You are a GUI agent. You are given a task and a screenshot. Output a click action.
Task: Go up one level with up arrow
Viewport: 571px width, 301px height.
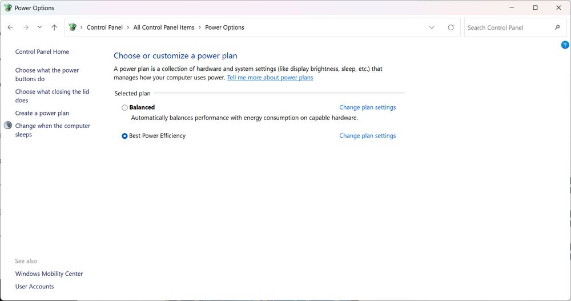[x=54, y=27]
